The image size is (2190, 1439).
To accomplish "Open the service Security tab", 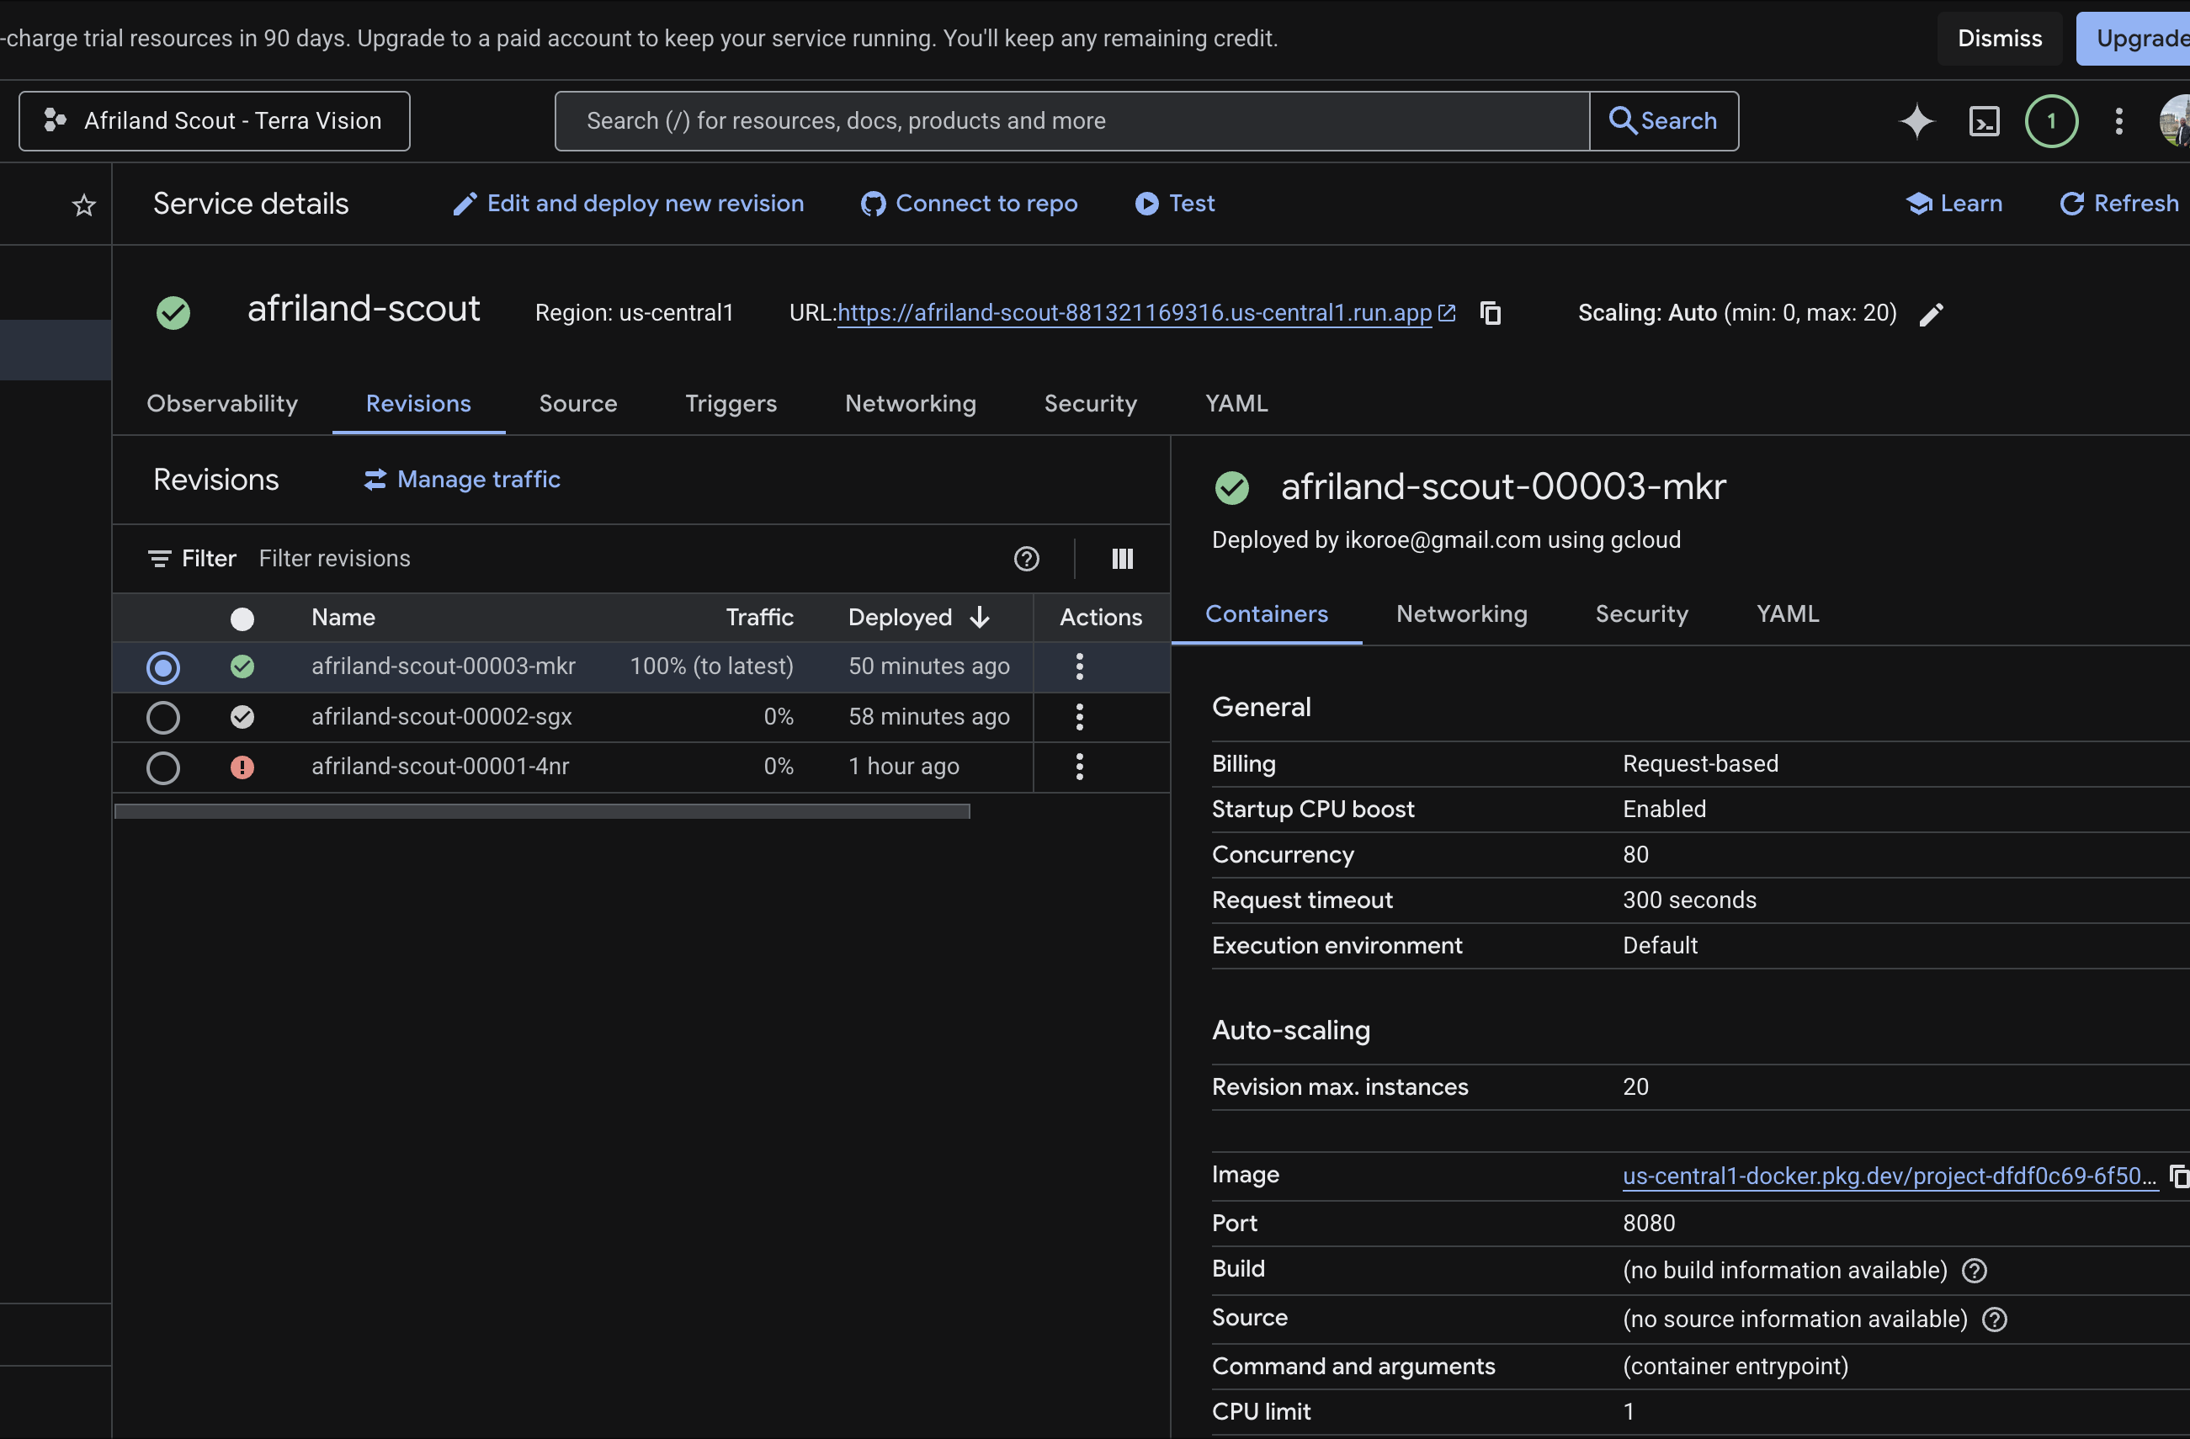I will pos(1091,403).
